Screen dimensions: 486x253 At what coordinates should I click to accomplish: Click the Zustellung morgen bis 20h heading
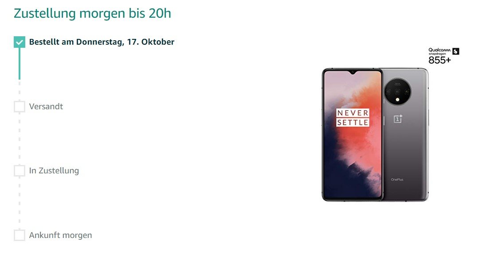point(92,13)
